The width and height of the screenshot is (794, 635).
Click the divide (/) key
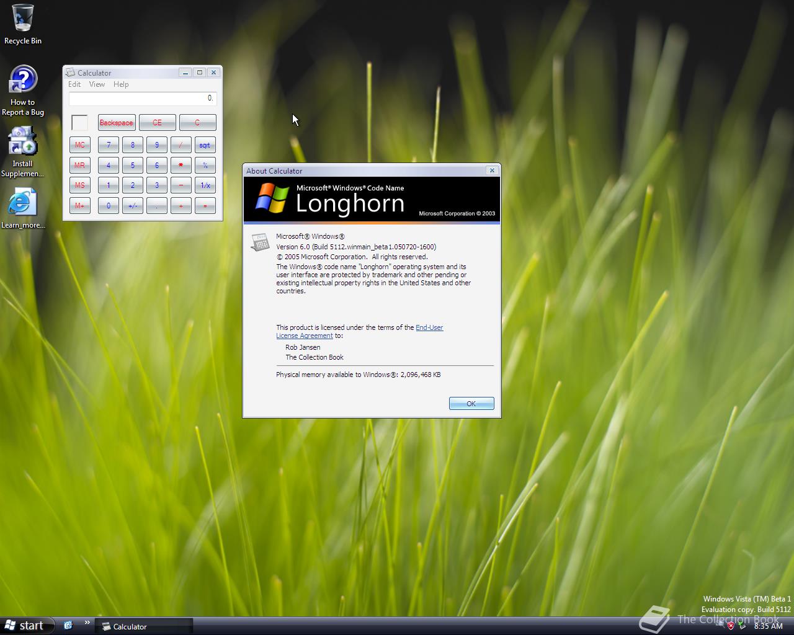pyautogui.click(x=181, y=145)
